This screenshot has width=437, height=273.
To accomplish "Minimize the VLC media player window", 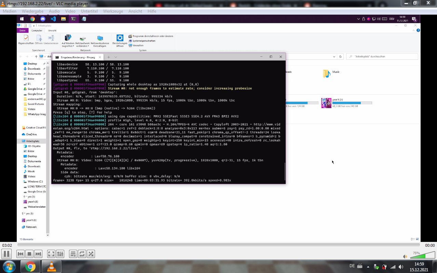I will click(x=406, y=3).
